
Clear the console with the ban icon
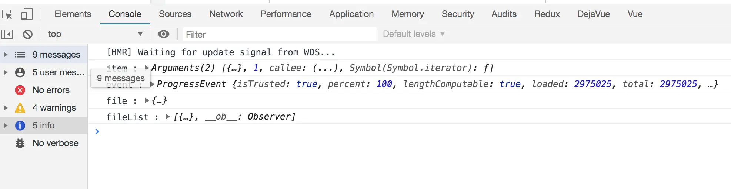pos(28,34)
